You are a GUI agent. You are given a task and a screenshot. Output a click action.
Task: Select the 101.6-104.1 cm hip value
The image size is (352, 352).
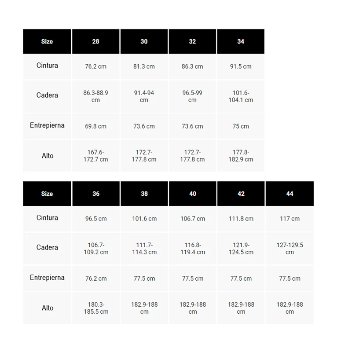coord(241,96)
